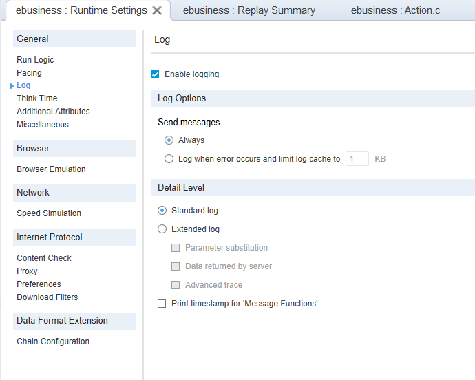This screenshot has width=475, height=380.
Task: Open Browser Emulation settings
Action: (51, 169)
